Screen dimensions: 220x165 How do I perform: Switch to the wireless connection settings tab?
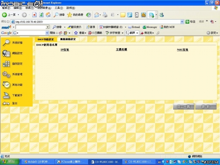click(68, 39)
